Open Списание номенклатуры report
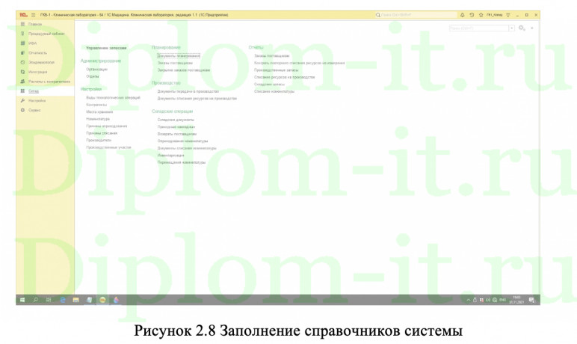The image size is (577, 344). click(274, 91)
